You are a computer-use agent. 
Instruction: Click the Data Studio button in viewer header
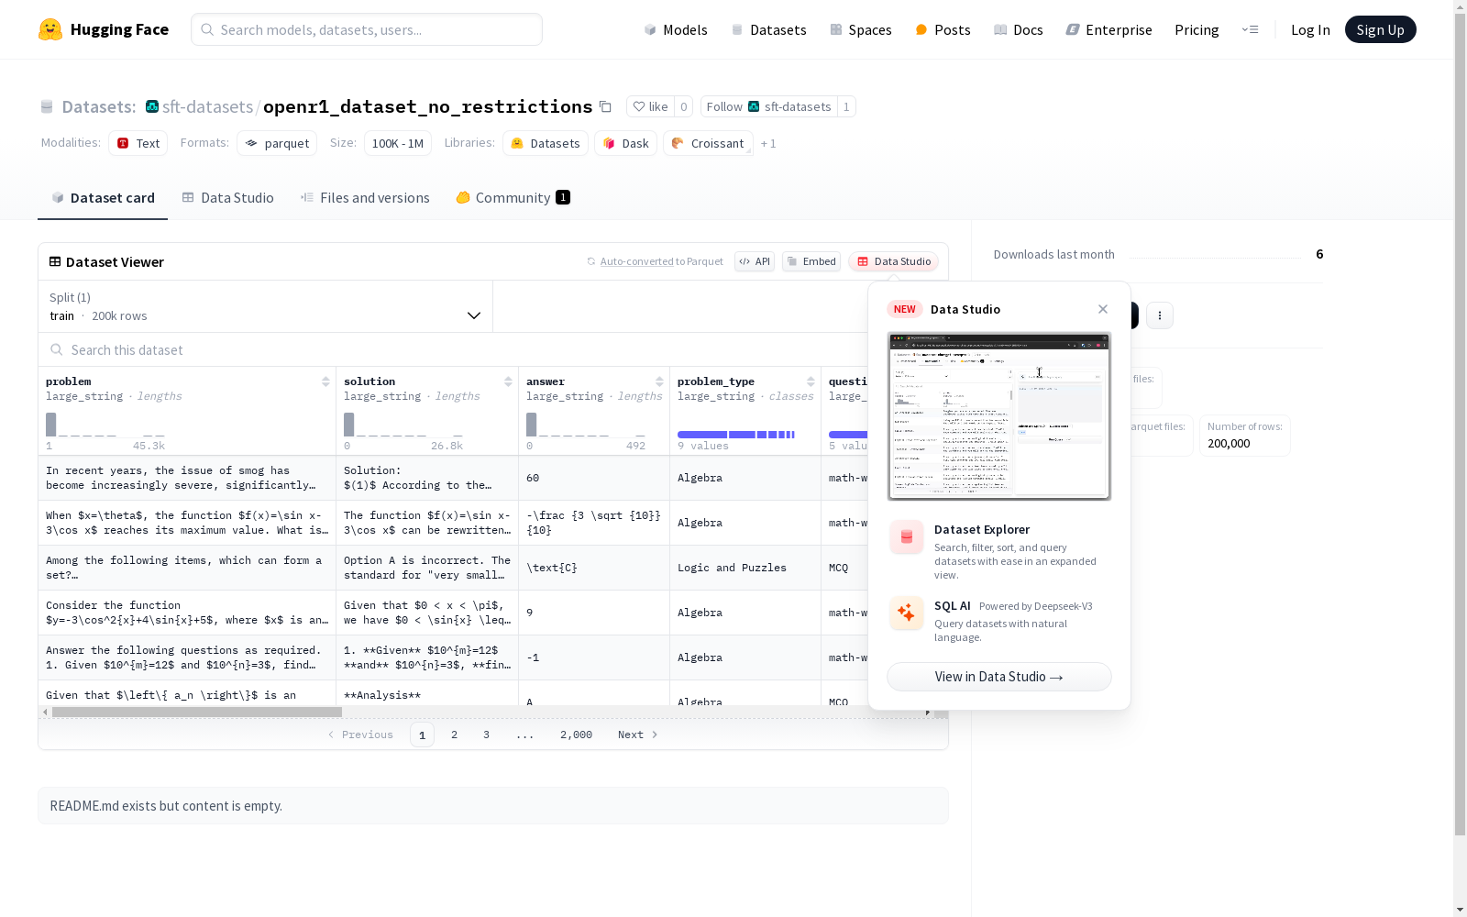click(x=894, y=261)
